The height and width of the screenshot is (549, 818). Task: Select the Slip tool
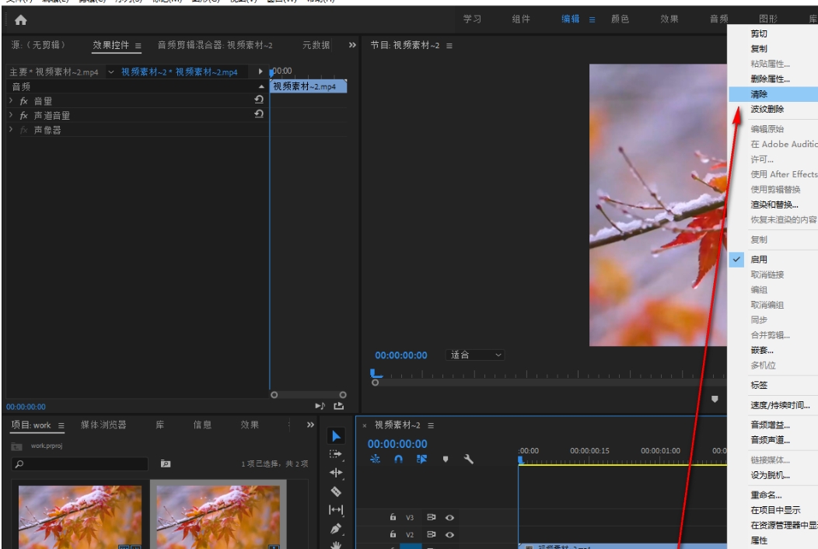[x=336, y=509]
